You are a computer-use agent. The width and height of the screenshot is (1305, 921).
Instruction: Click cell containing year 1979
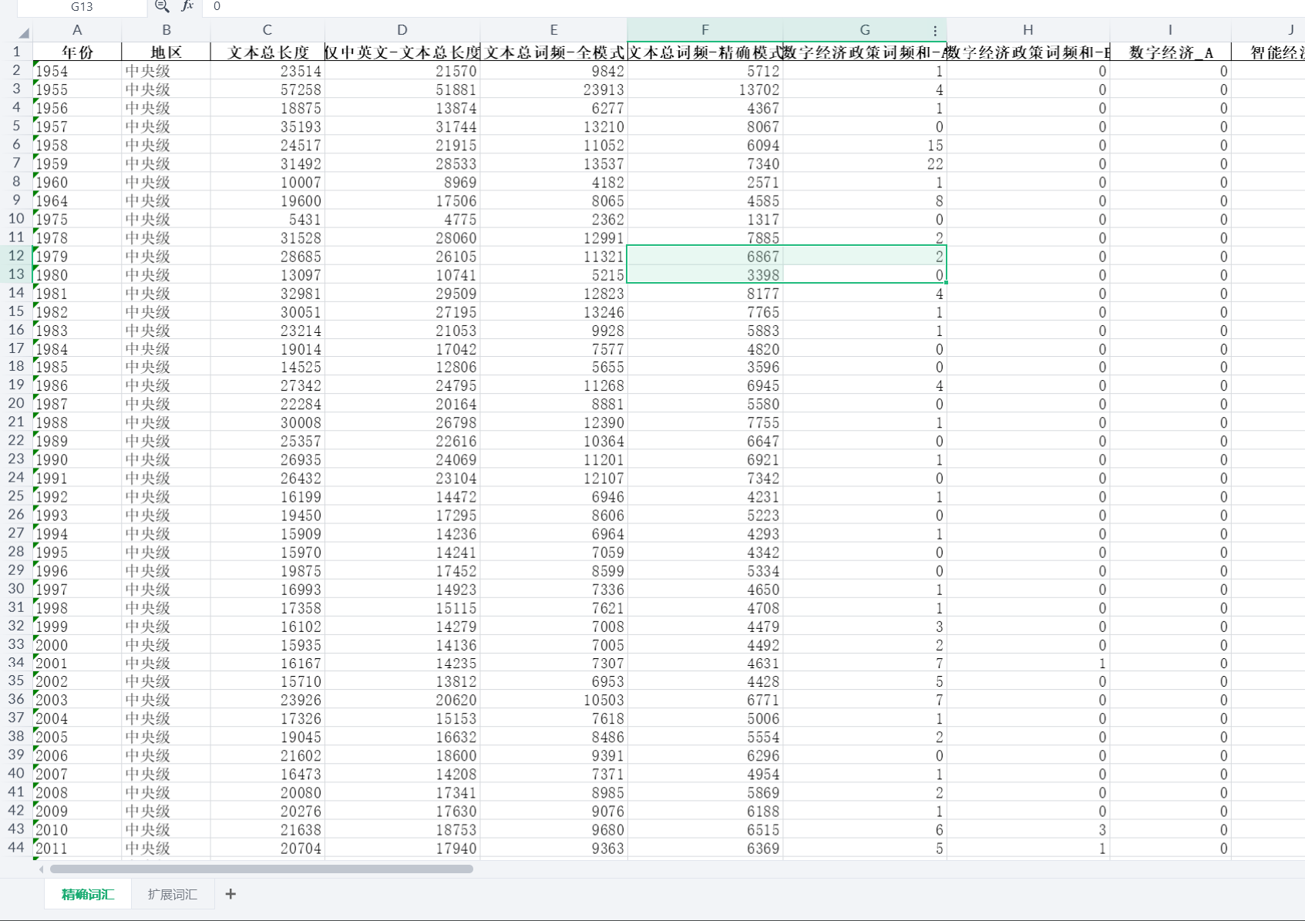click(x=77, y=257)
